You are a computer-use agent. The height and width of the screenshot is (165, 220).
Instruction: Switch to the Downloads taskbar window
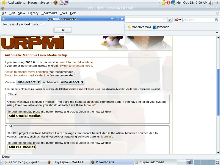click(111, 162)
